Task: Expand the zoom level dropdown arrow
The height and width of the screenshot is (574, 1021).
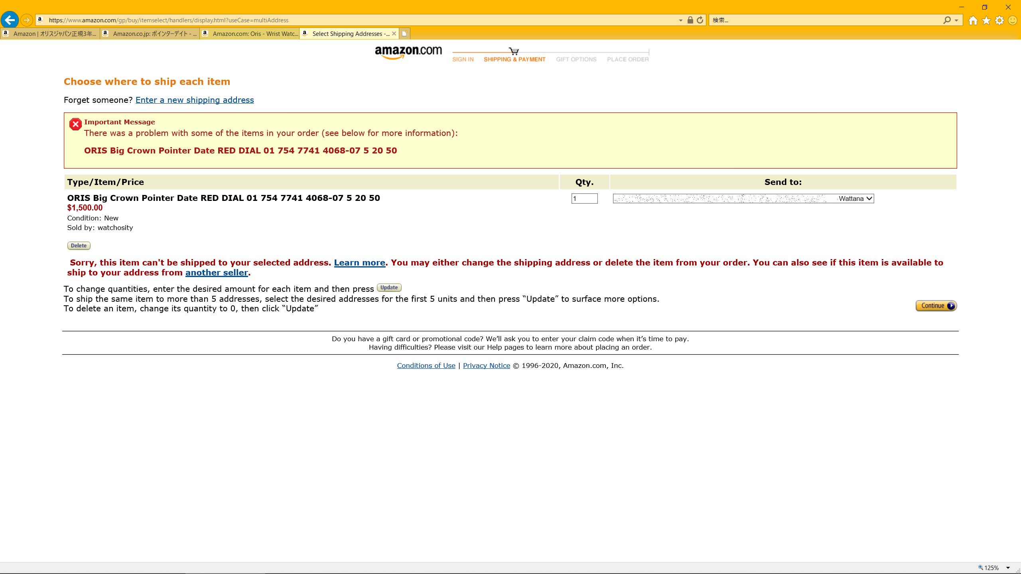Action: (x=1008, y=568)
